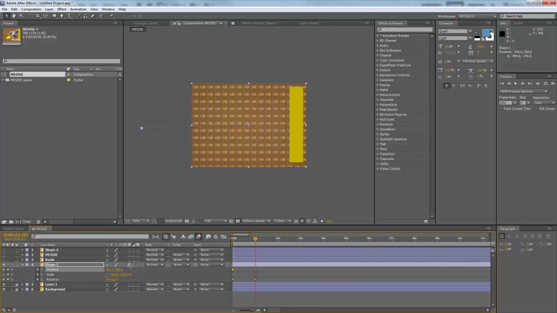The width and height of the screenshot is (557, 313).
Task: Enable All Caps text style
Action: (463, 86)
